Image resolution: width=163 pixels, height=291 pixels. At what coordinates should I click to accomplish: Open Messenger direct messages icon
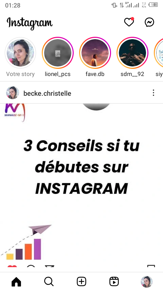tap(149, 22)
